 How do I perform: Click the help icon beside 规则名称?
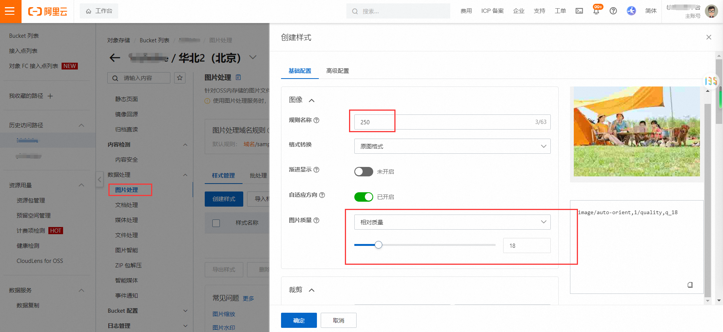coord(317,120)
